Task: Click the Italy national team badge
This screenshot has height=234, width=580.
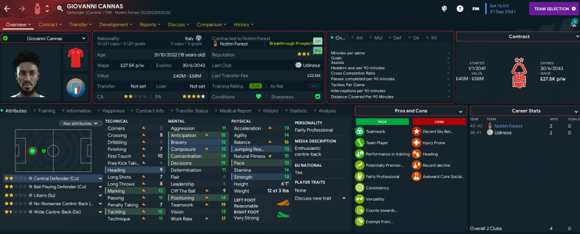Action: [x=75, y=90]
